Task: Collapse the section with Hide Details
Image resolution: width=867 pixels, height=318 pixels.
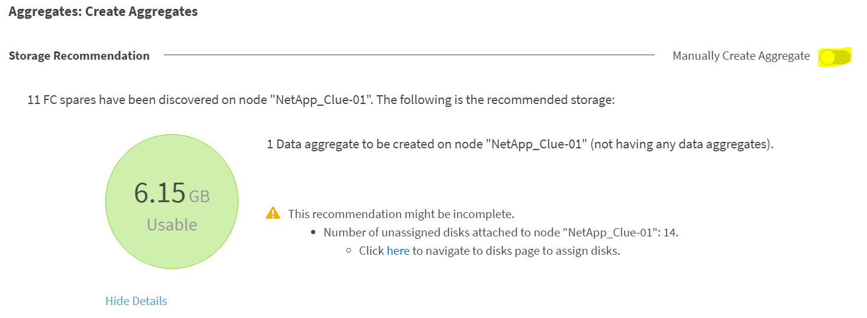Action: click(x=136, y=301)
